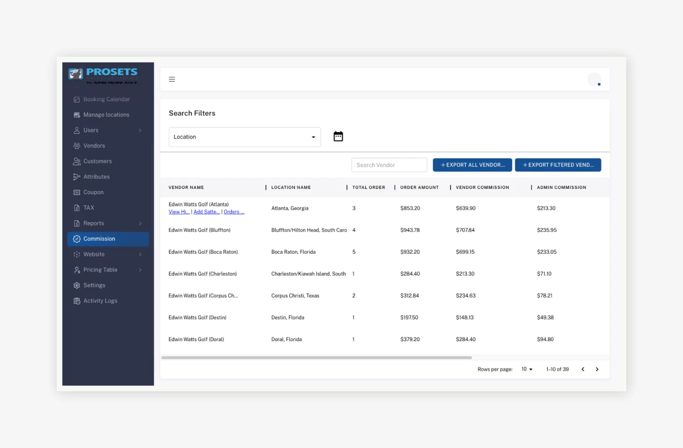Viewport: 683px width, 448px height.
Task: Go to next page of results
Action: (x=597, y=369)
